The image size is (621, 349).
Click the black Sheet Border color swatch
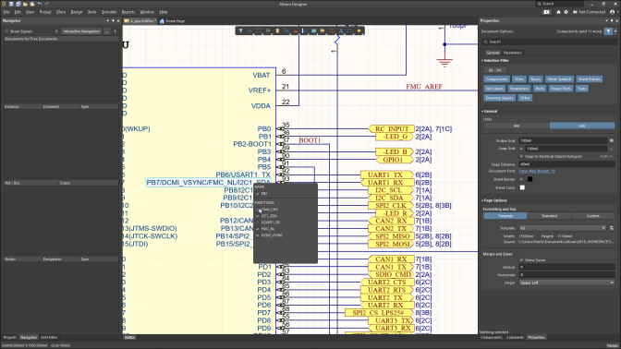[x=530, y=179]
